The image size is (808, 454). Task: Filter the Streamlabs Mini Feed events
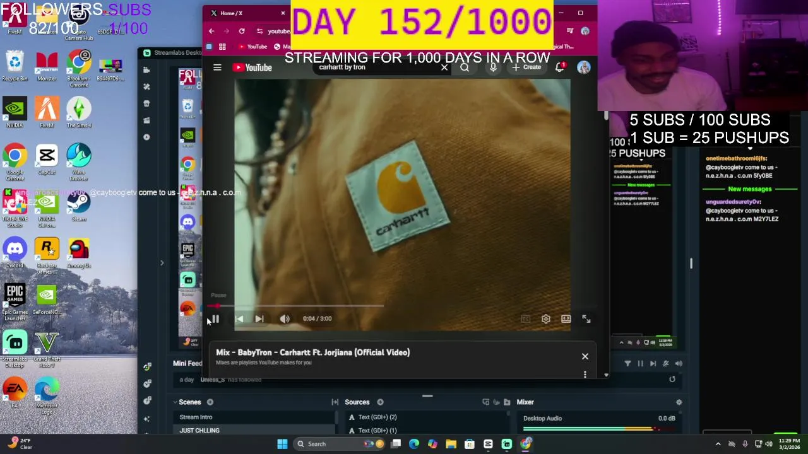(627, 364)
